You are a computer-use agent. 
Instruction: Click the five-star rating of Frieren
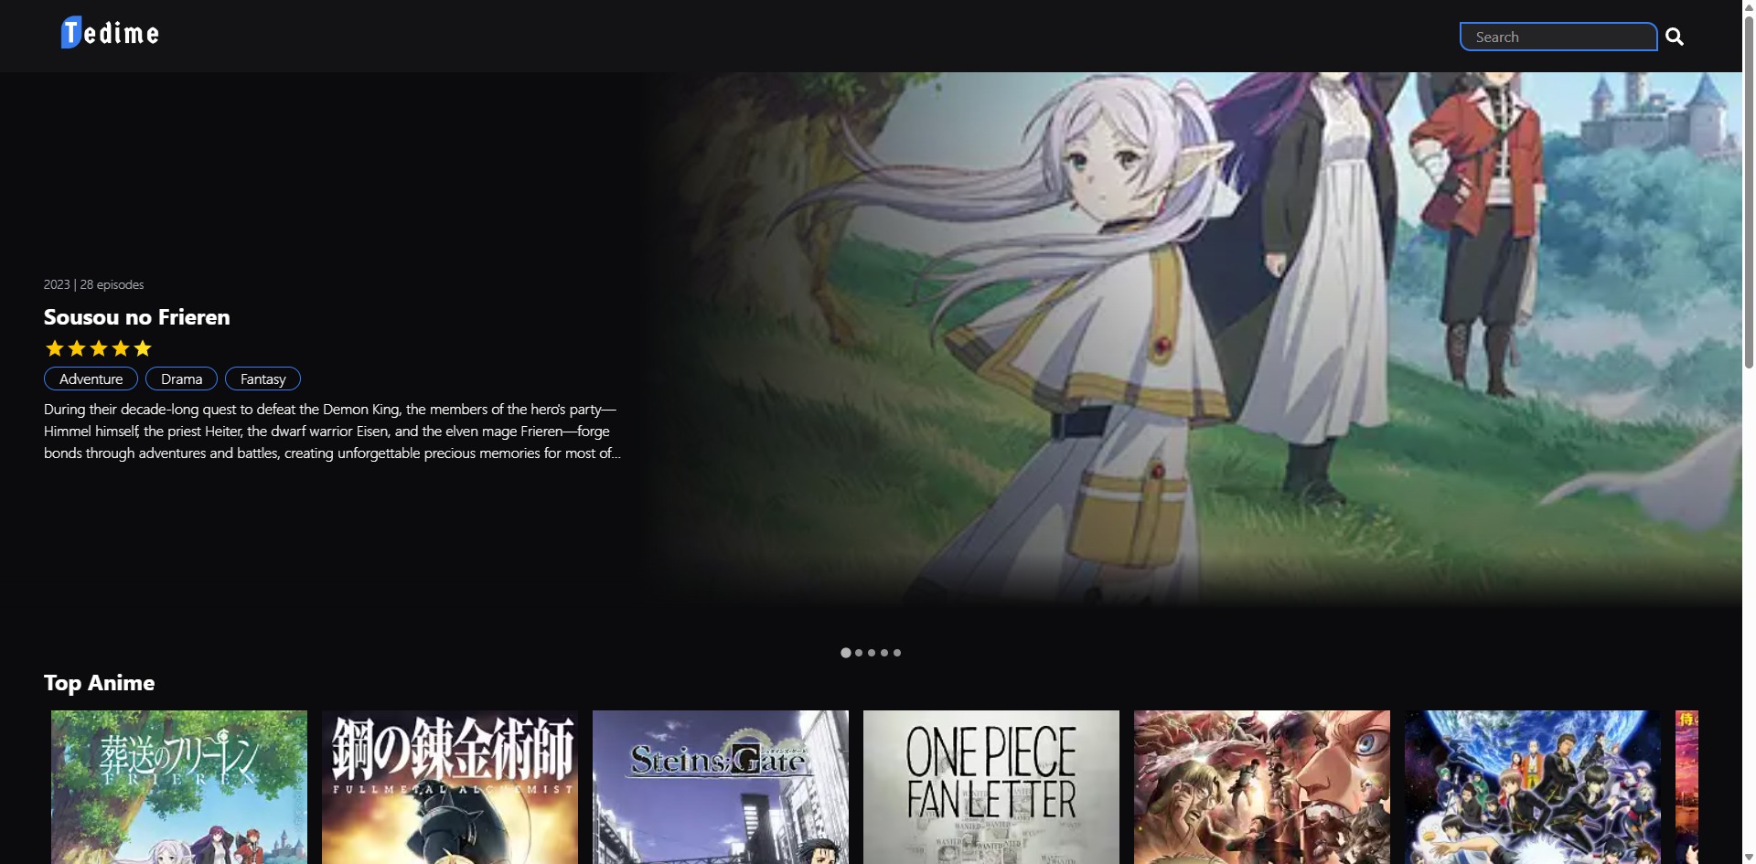(98, 348)
